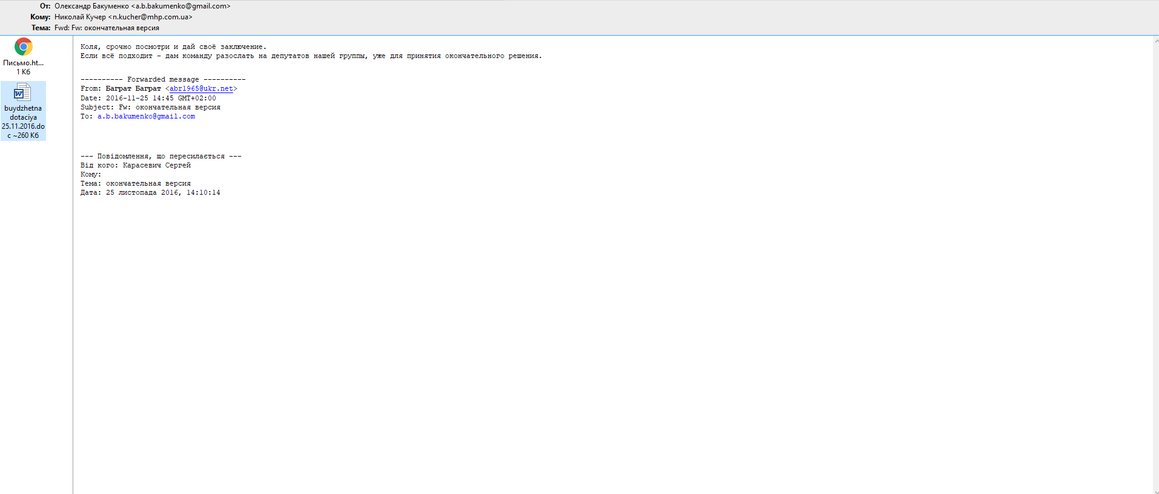Image resolution: width=1159 pixels, height=494 pixels.
Task: Click the 'Дата: 25 листопада 2016' line
Action: [x=150, y=193]
